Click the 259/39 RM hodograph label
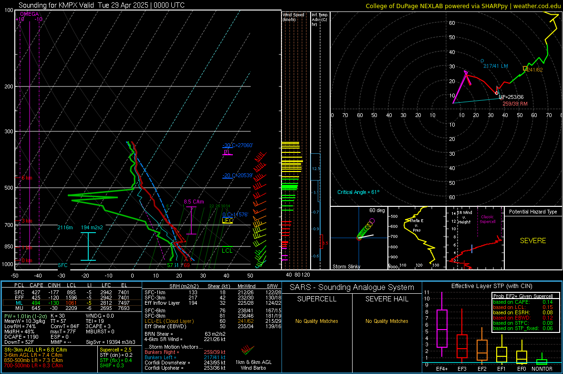This screenshot has height=374, width=563. 515,104
